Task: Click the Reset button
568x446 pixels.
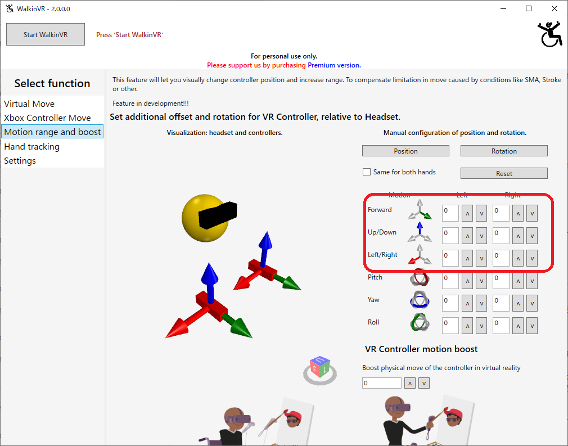Action: click(504, 174)
